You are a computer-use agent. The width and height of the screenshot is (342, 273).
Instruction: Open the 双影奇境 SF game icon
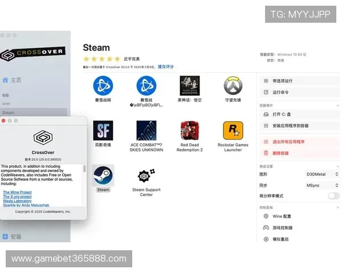pos(103,130)
